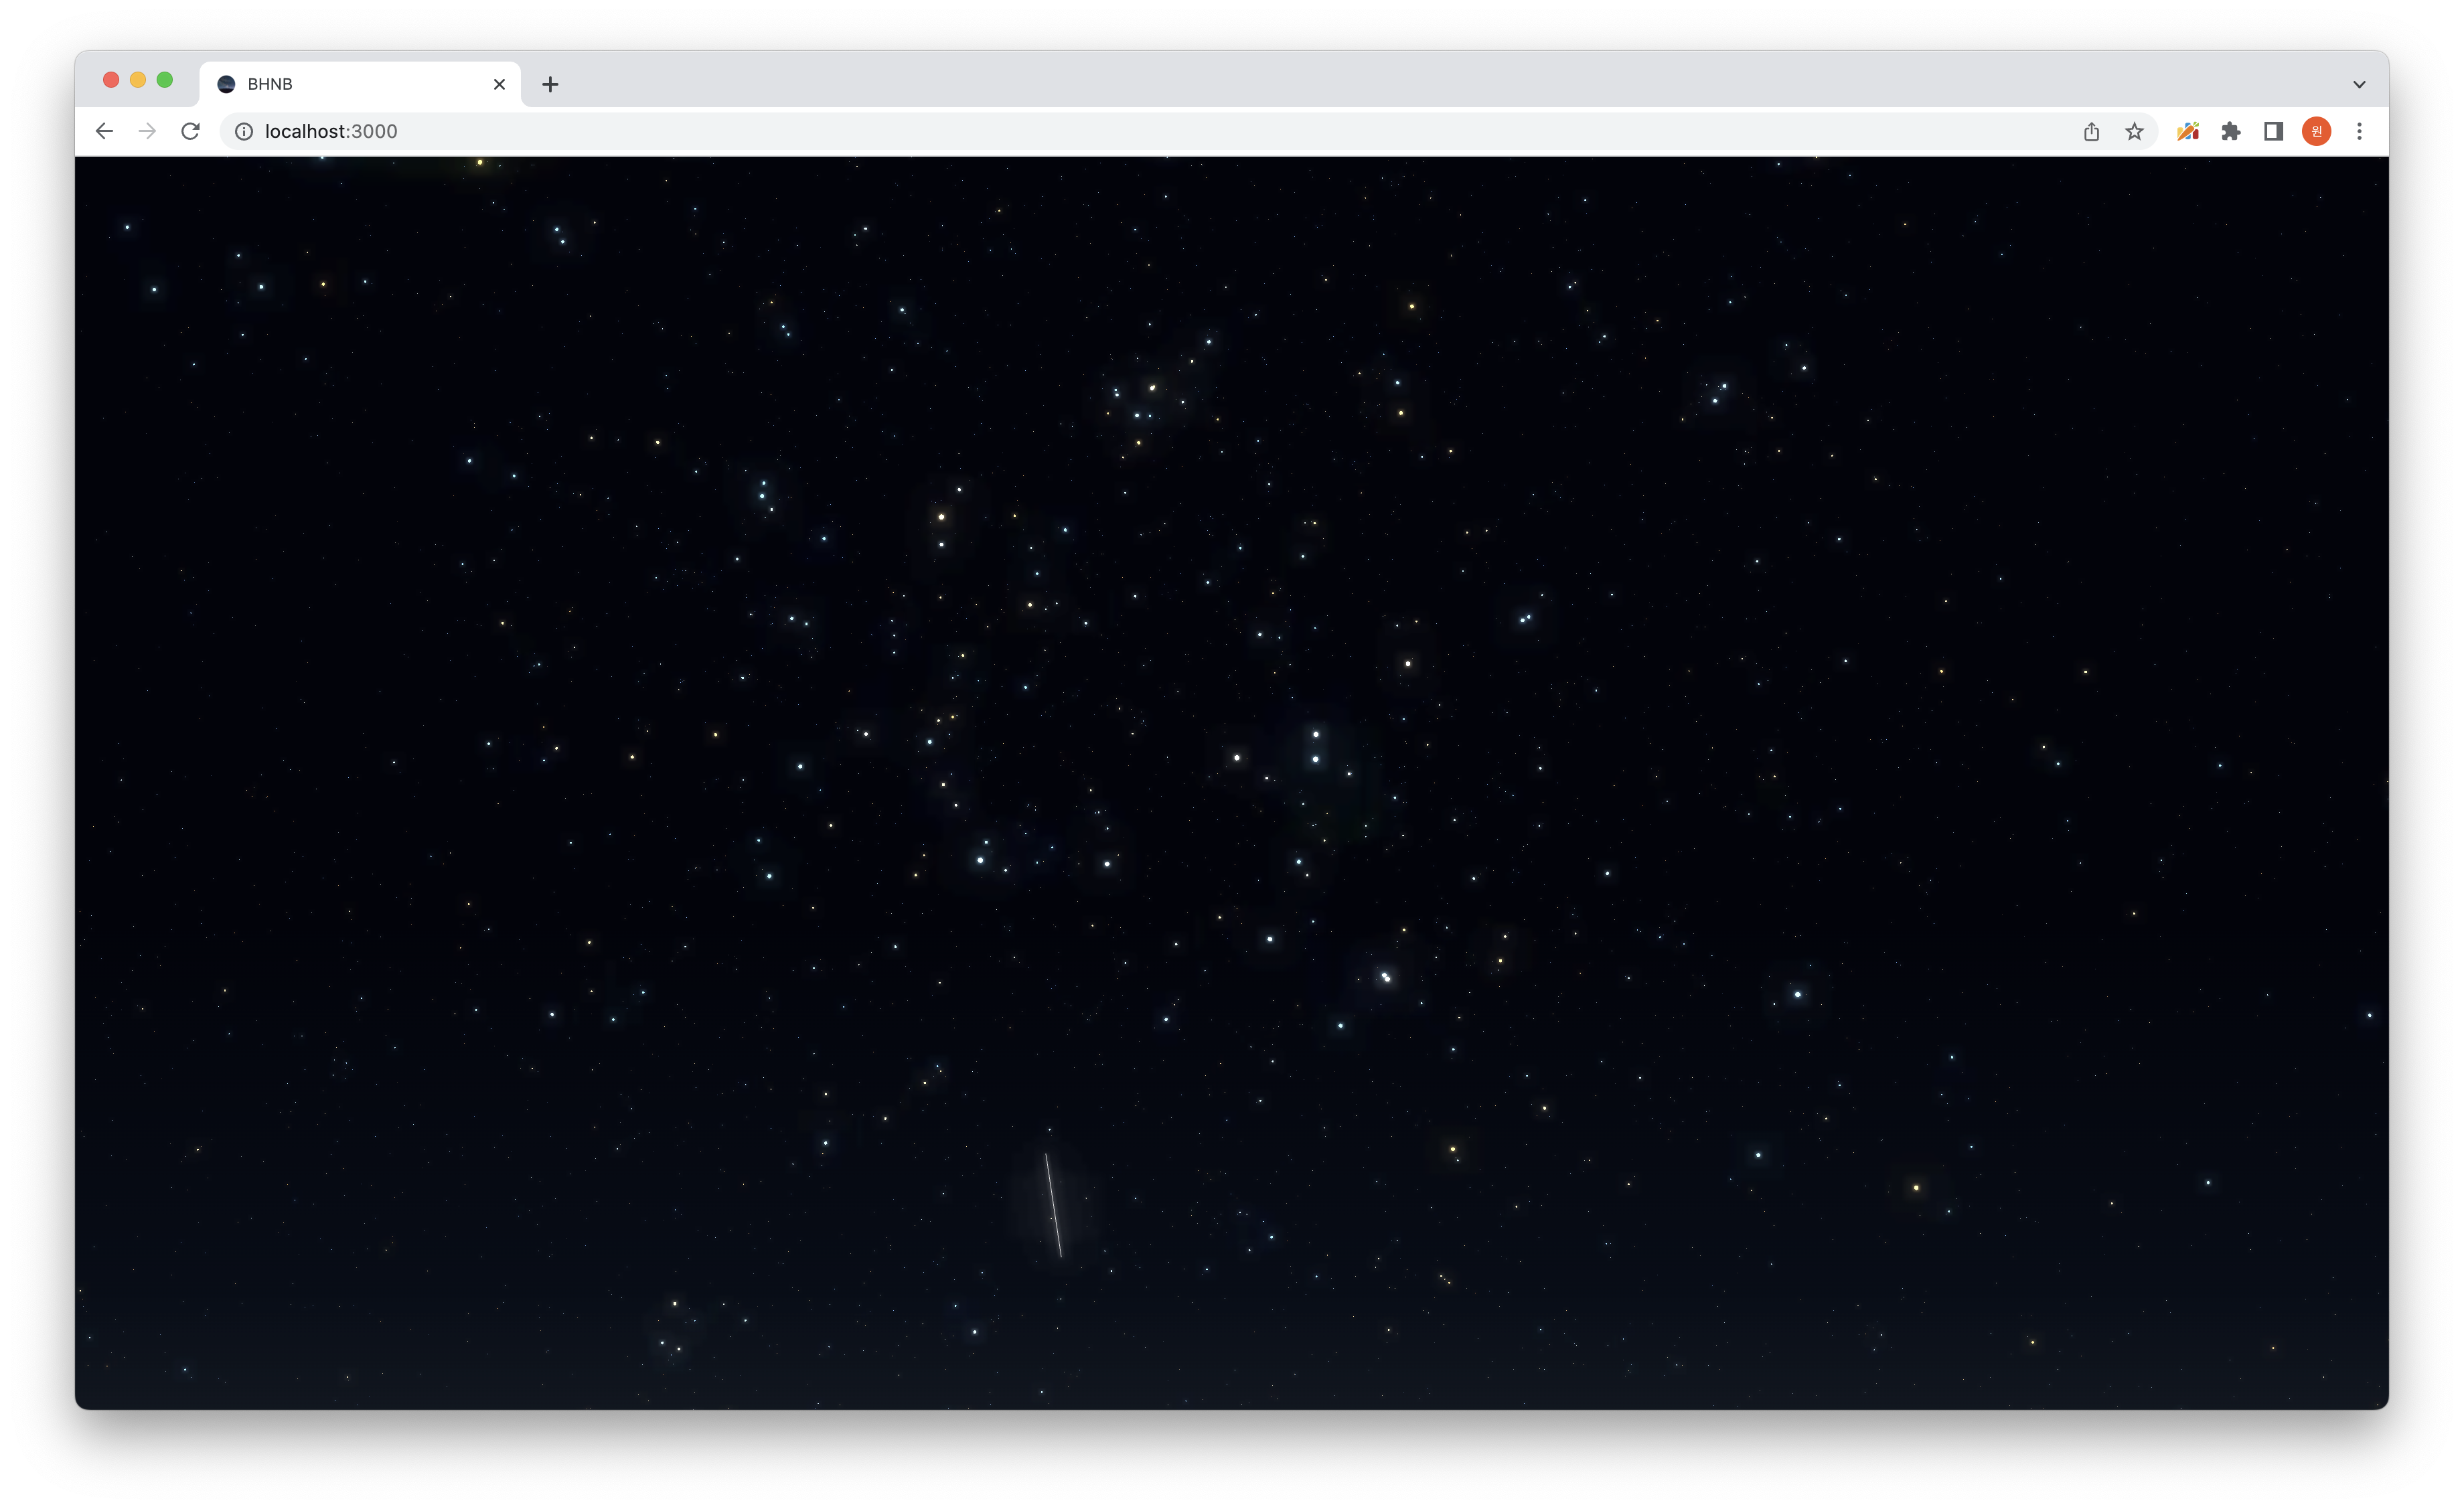The width and height of the screenshot is (2464, 1509).
Task: Click the forward navigation arrow
Action: point(147,131)
